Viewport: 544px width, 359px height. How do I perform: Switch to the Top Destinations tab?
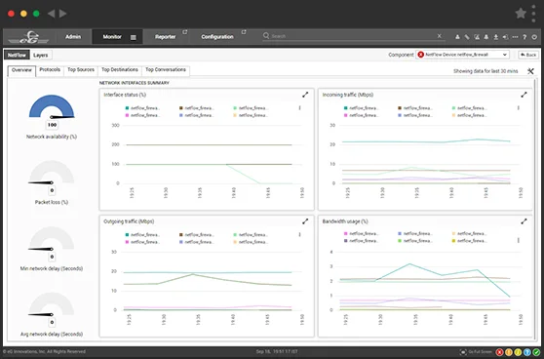point(120,70)
